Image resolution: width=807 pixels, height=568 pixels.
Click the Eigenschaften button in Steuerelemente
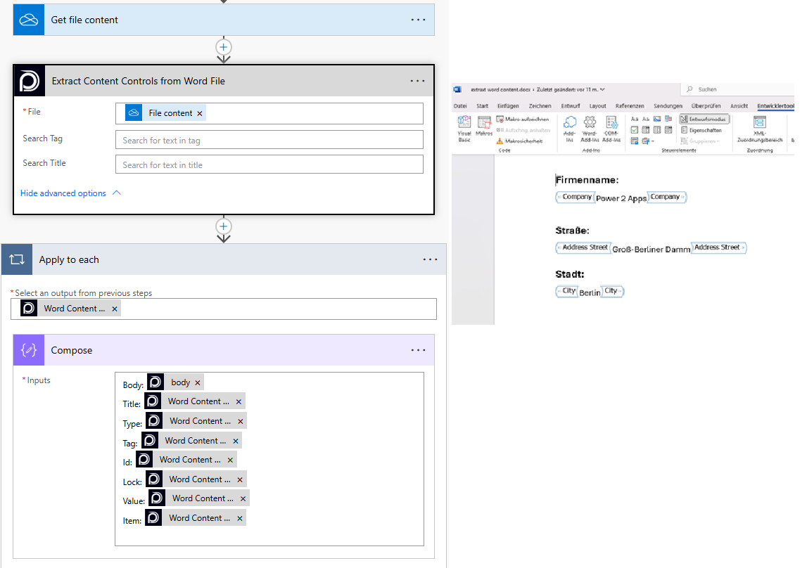pos(701,130)
